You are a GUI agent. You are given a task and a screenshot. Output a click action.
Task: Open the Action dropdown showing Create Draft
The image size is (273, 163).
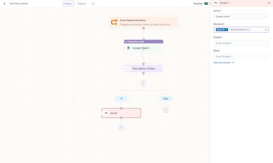(x=241, y=16)
